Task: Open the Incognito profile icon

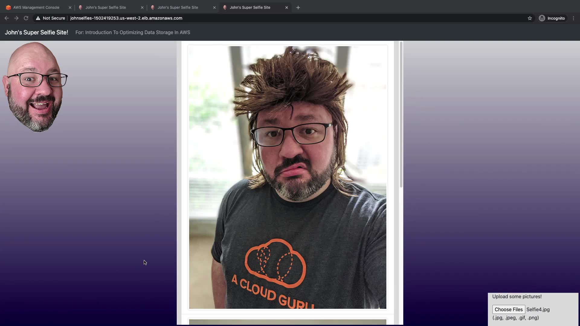Action: click(542, 18)
